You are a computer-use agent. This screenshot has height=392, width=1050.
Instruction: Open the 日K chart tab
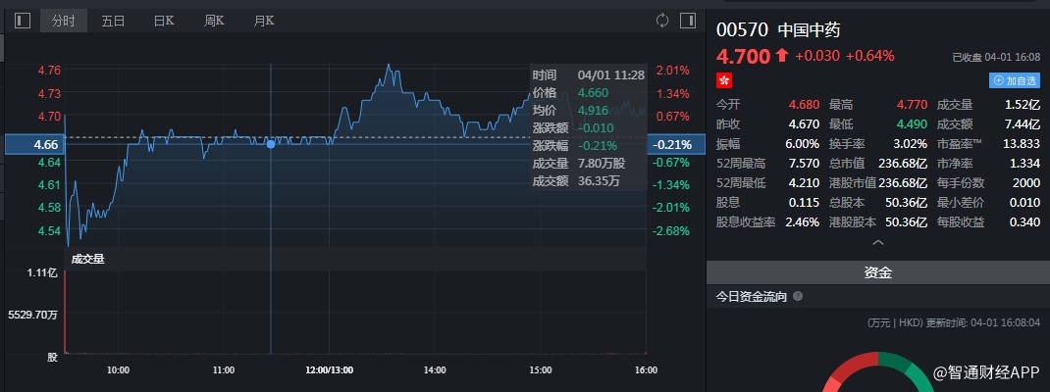(164, 21)
